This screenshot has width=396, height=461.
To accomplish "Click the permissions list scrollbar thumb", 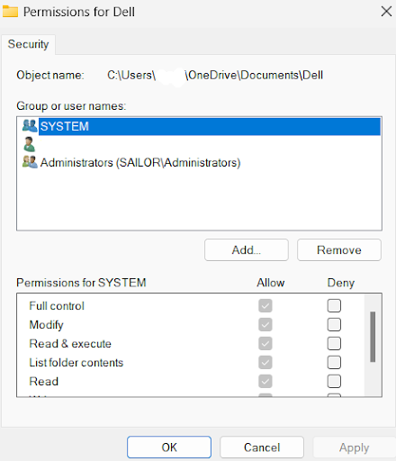I will pyautogui.click(x=373, y=337).
